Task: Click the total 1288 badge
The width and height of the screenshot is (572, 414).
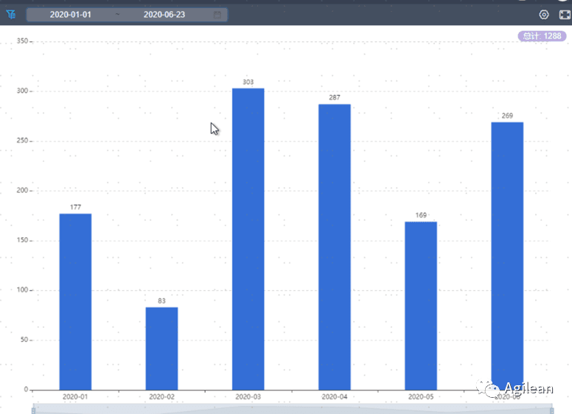Action: [x=542, y=36]
